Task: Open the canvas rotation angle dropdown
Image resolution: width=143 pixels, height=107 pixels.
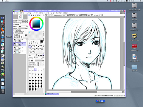Action: pyautogui.click(x=80, y=15)
